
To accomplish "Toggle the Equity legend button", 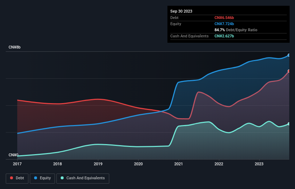I will click(x=42, y=178).
